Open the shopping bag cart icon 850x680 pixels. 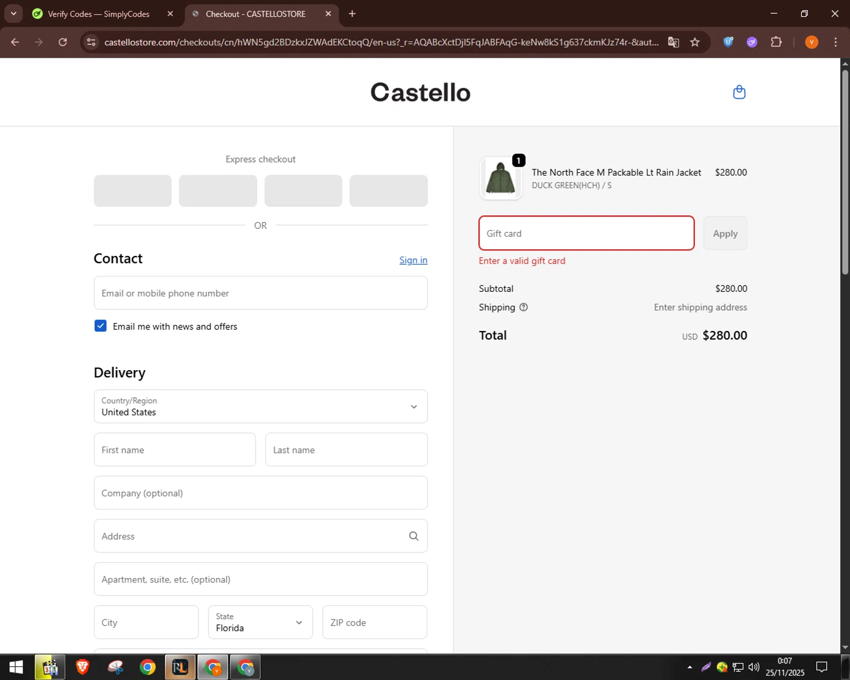coord(739,92)
